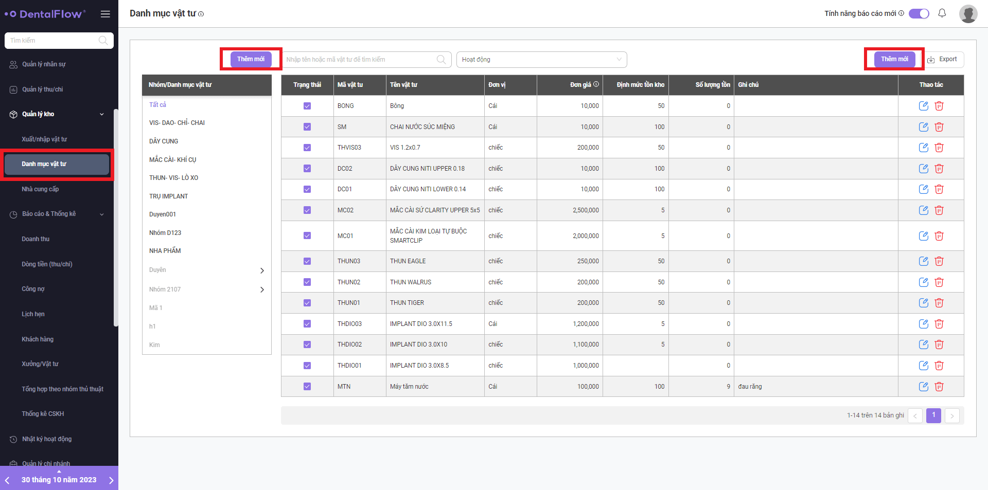
Task: Toggle the status checkbox for DC02
Action: point(307,169)
